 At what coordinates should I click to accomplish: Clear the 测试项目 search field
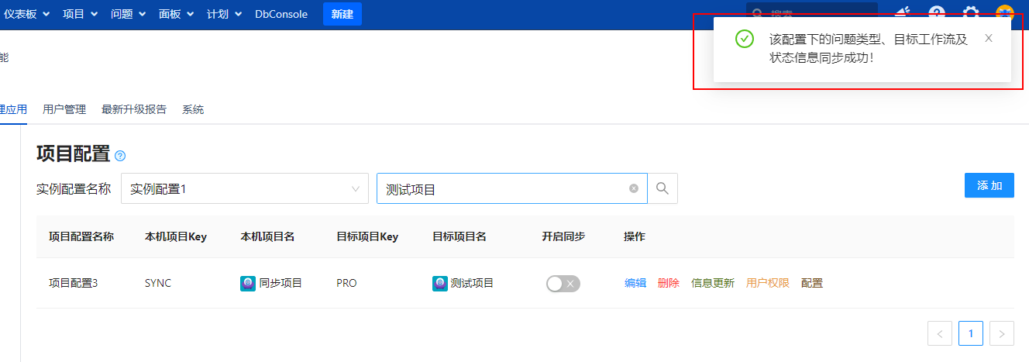(634, 188)
